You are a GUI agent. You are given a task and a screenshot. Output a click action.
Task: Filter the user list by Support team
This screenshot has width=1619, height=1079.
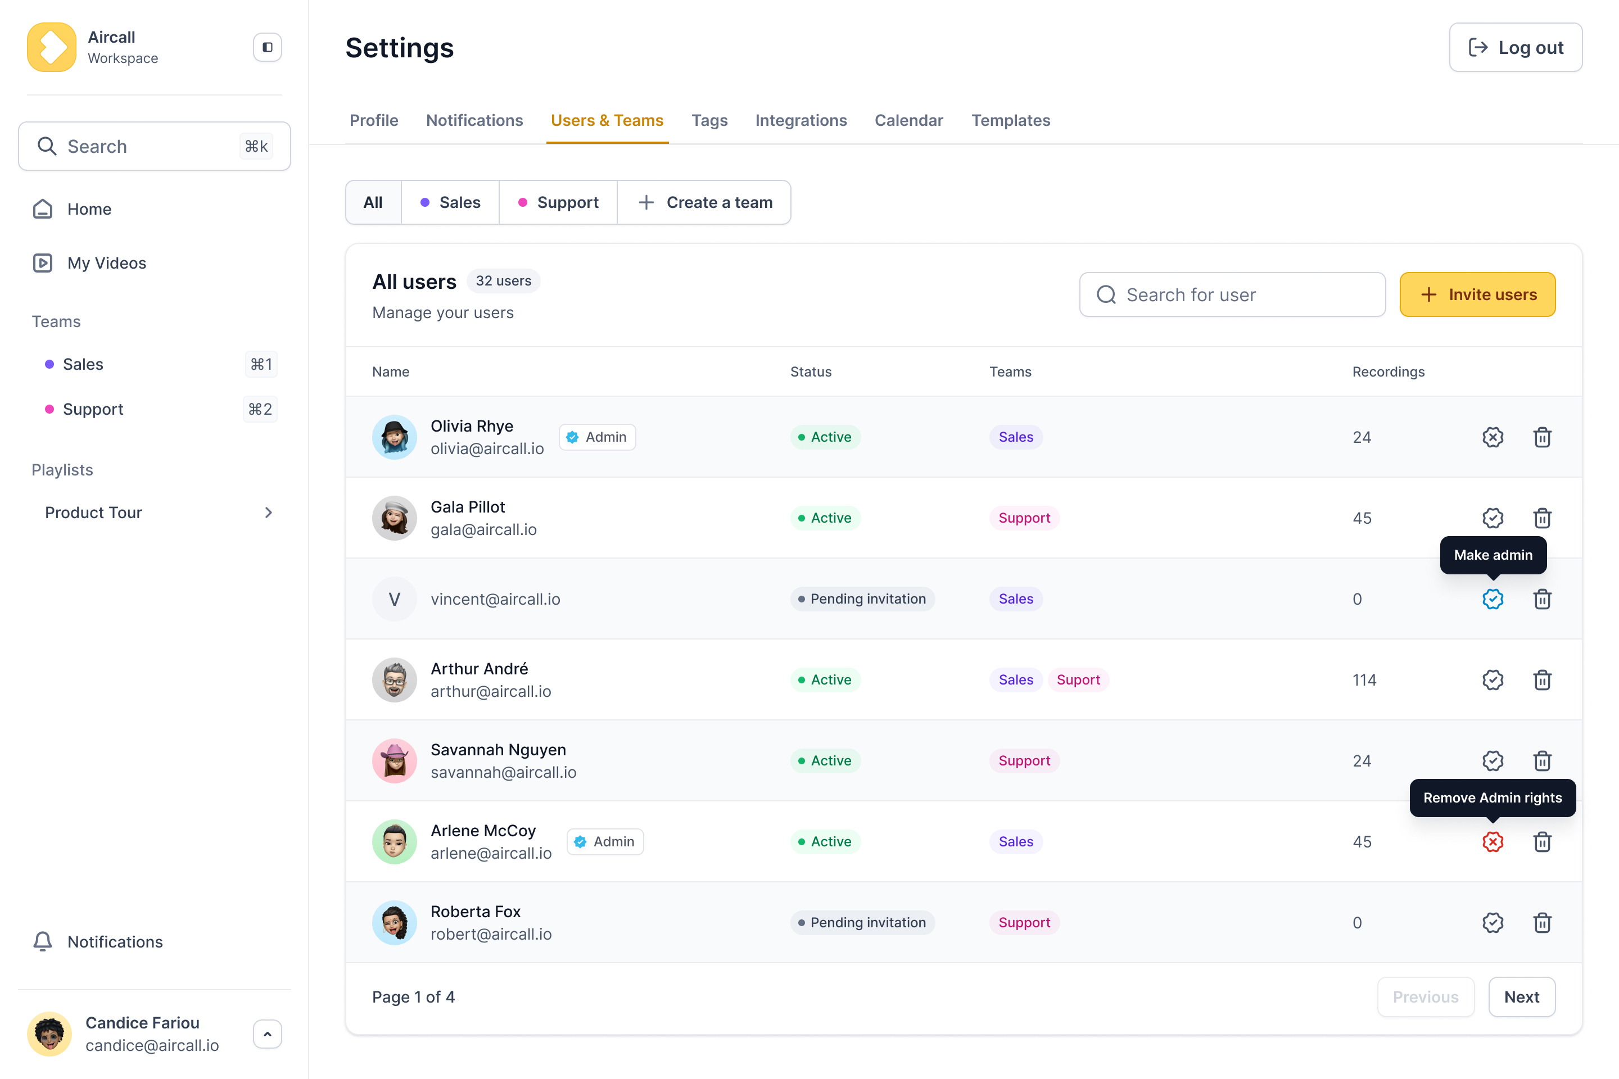558,202
